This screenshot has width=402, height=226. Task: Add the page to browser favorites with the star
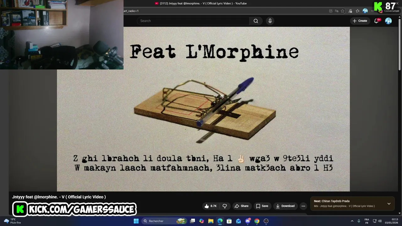343,11
